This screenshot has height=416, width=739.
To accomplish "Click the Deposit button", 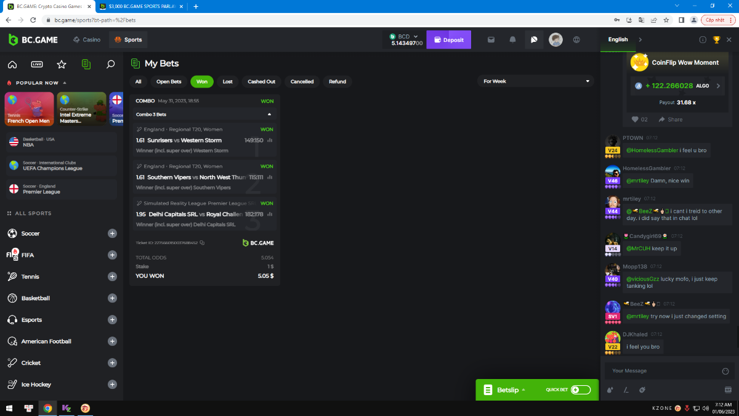I will tap(448, 40).
